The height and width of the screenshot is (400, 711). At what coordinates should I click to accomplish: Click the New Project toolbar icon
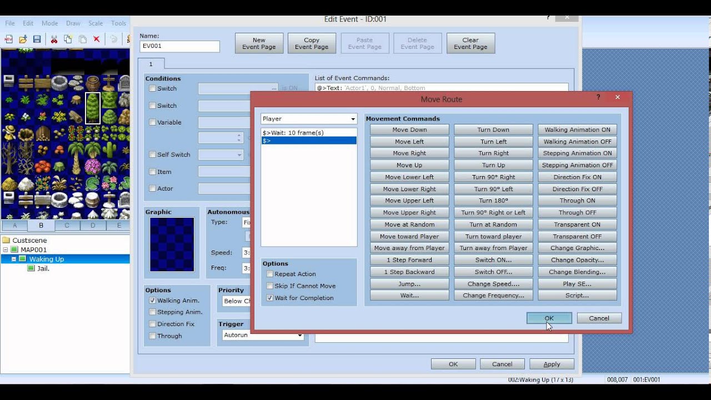[8, 39]
